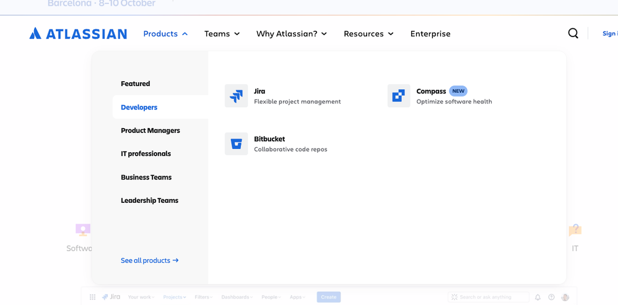Open the Bitbucket product title link
The image size is (618, 305).
(x=269, y=139)
